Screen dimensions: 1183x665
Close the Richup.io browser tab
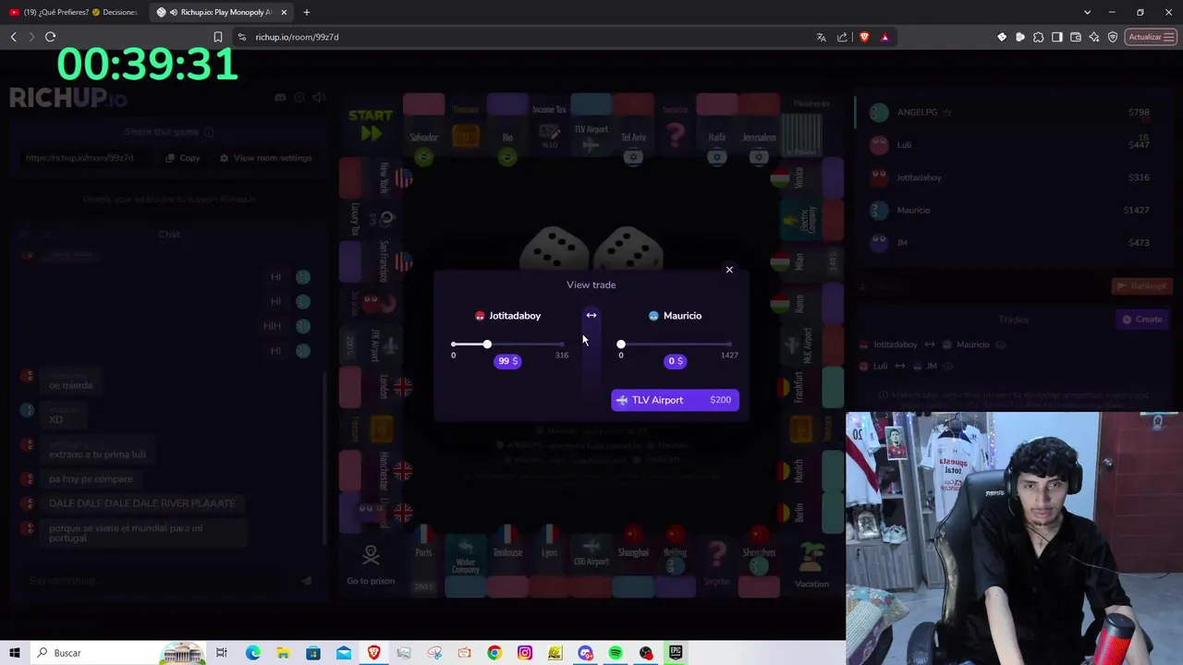284,12
